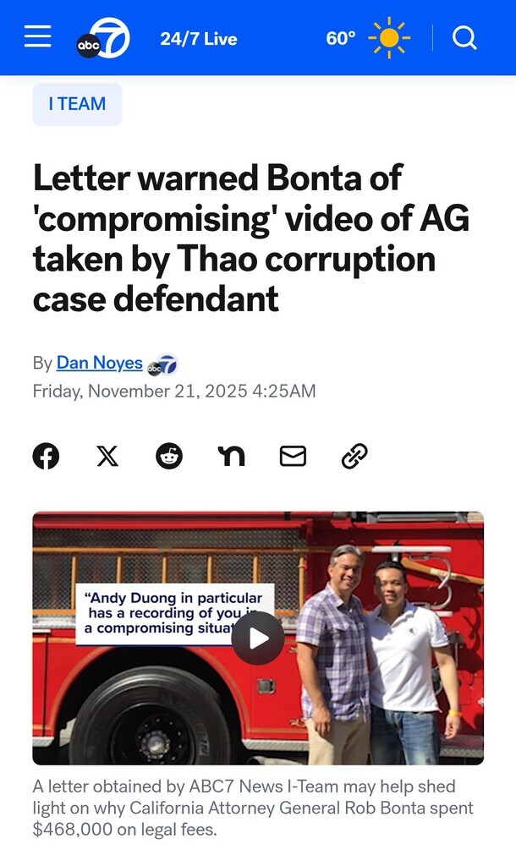Open the 24/7 Live stream
Viewport: 516px width, 866px height.
click(199, 39)
